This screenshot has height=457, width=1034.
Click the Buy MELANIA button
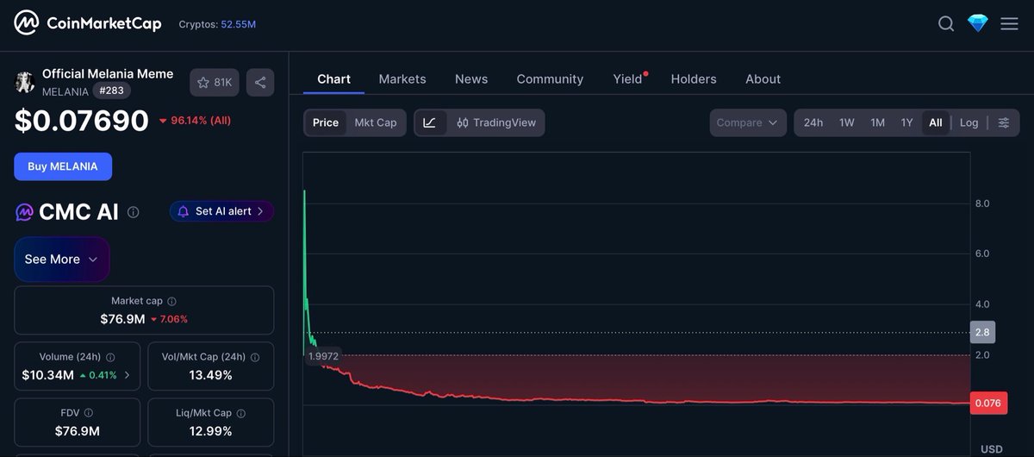click(63, 166)
